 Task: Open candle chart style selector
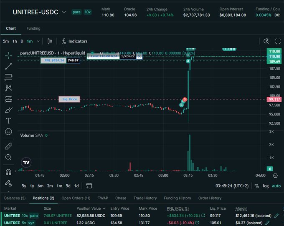coord(50,41)
